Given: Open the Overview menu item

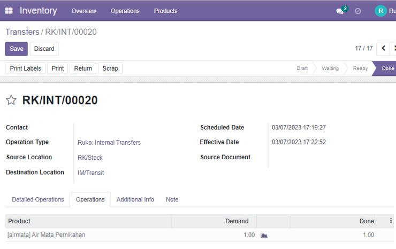Looking at the screenshot, I should pos(84,11).
